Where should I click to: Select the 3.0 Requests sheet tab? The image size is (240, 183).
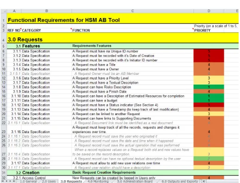point(71,181)
